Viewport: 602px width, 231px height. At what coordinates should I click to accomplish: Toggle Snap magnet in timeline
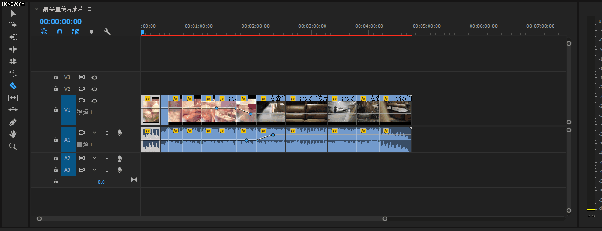pyautogui.click(x=59, y=32)
